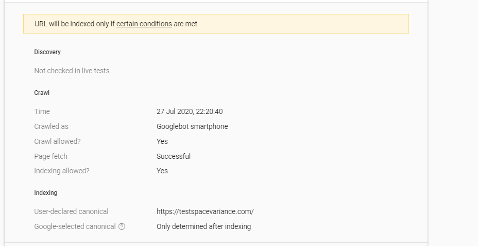Click 'Yes' next to Indexing allowed
Viewport: 478px width, 246px height.
[162, 171]
